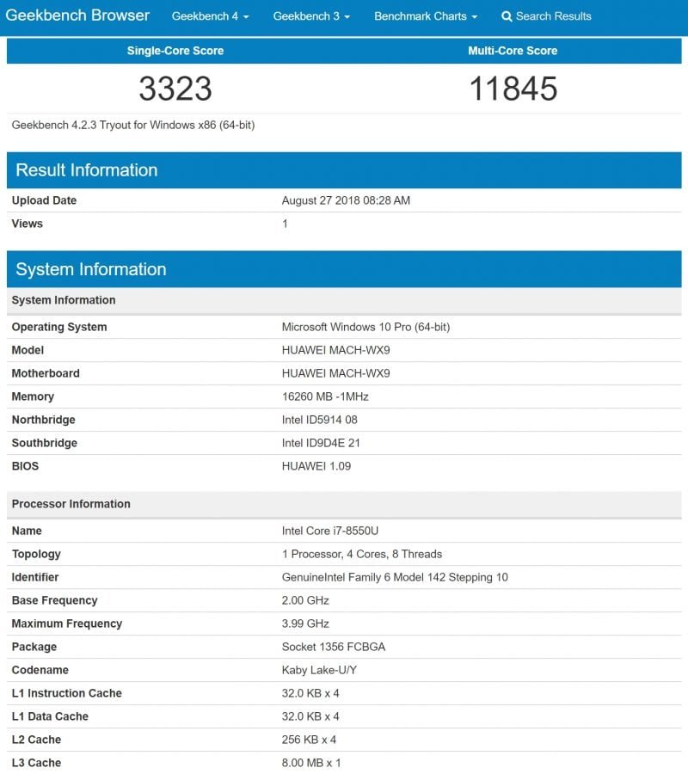Select processor name Intel Core i7-8550U
This screenshot has height=774, width=688.
coord(330,531)
